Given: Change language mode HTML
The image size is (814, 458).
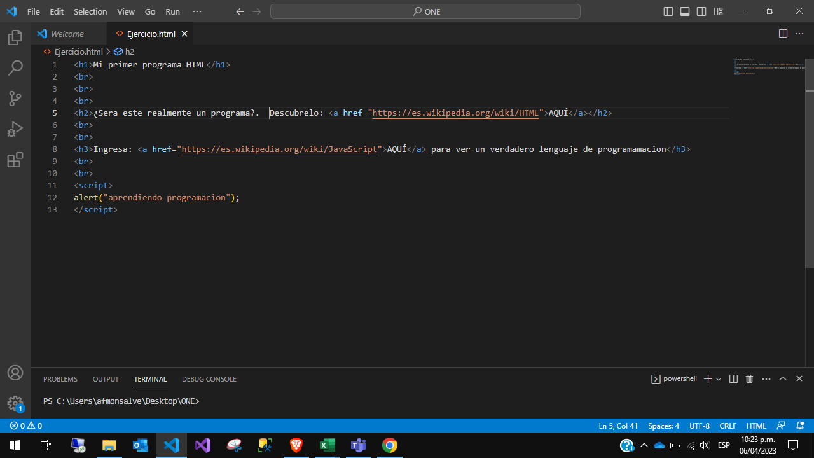Looking at the screenshot, I should point(756,426).
